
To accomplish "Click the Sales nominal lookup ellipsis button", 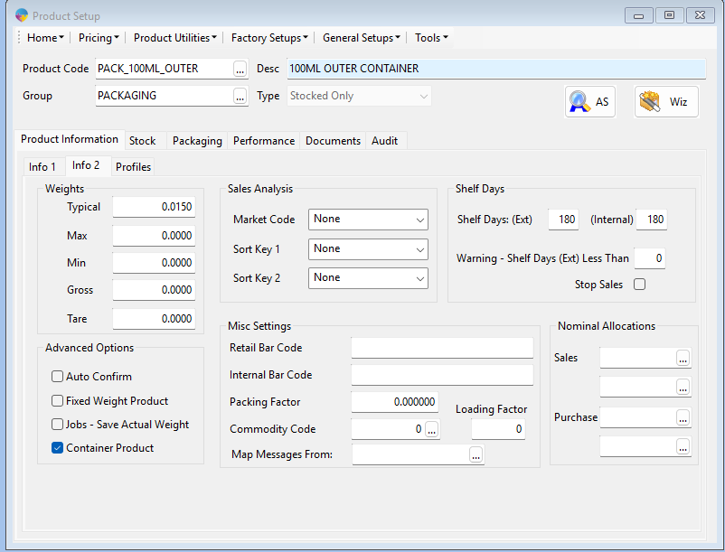I will (683, 359).
